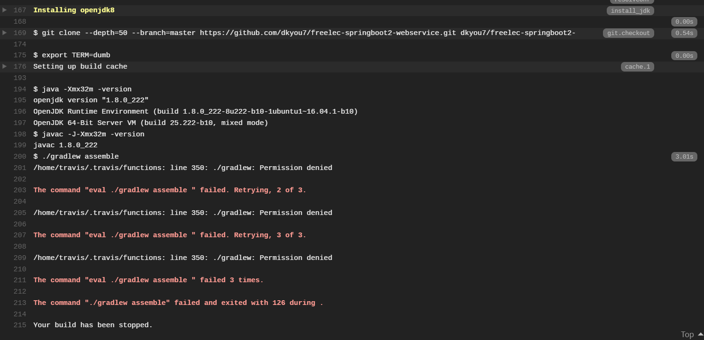
Task: Click line number 167
Action: 19,10
